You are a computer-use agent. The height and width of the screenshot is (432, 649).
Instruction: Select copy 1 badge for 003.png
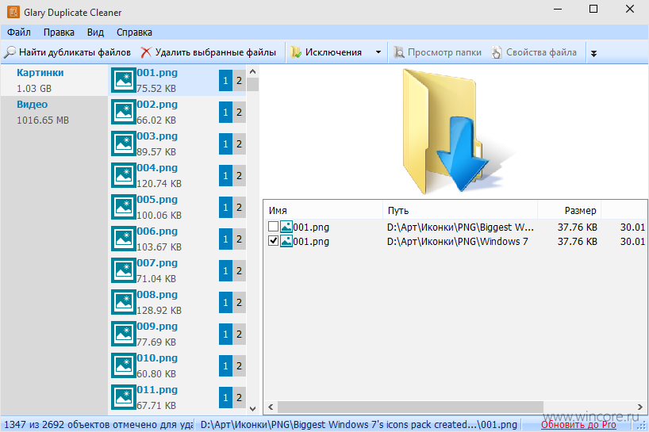pyautogui.click(x=225, y=143)
